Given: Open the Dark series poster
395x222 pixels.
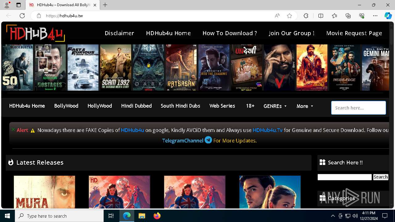Looking at the screenshot, I should pos(148,68).
